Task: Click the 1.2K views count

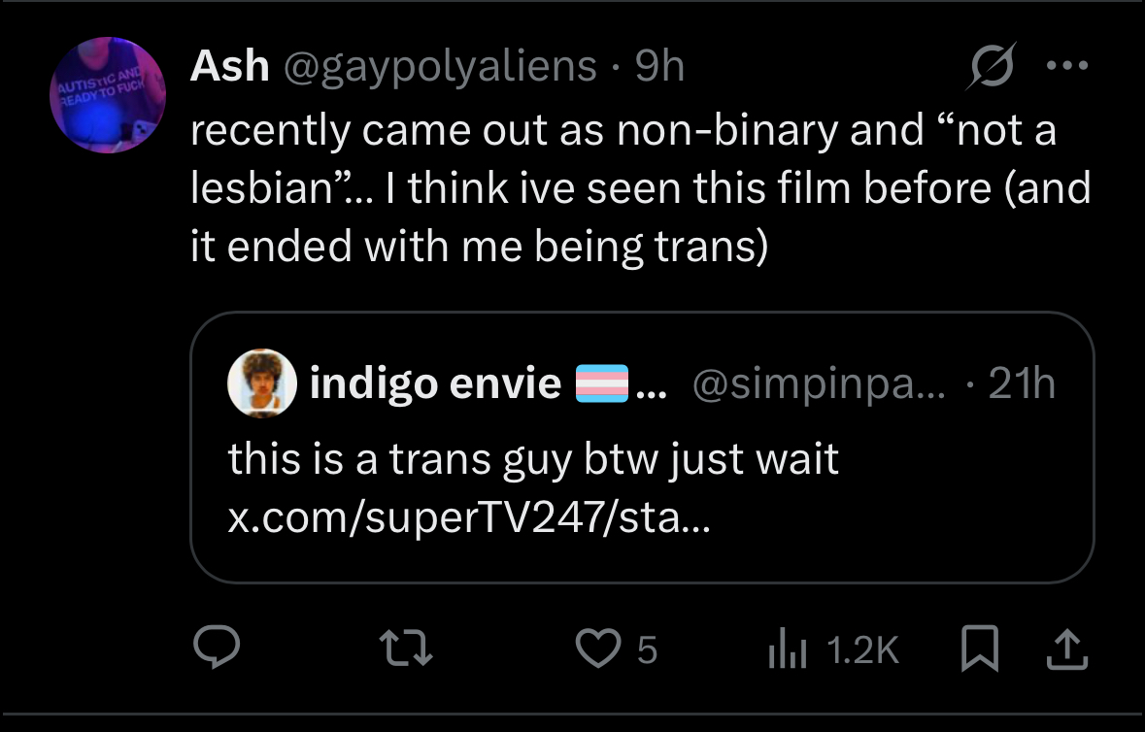Action: pyautogui.click(x=862, y=649)
